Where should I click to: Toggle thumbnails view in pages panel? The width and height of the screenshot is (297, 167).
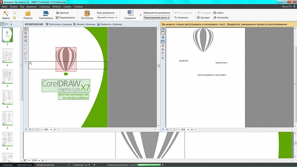[3, 24]
